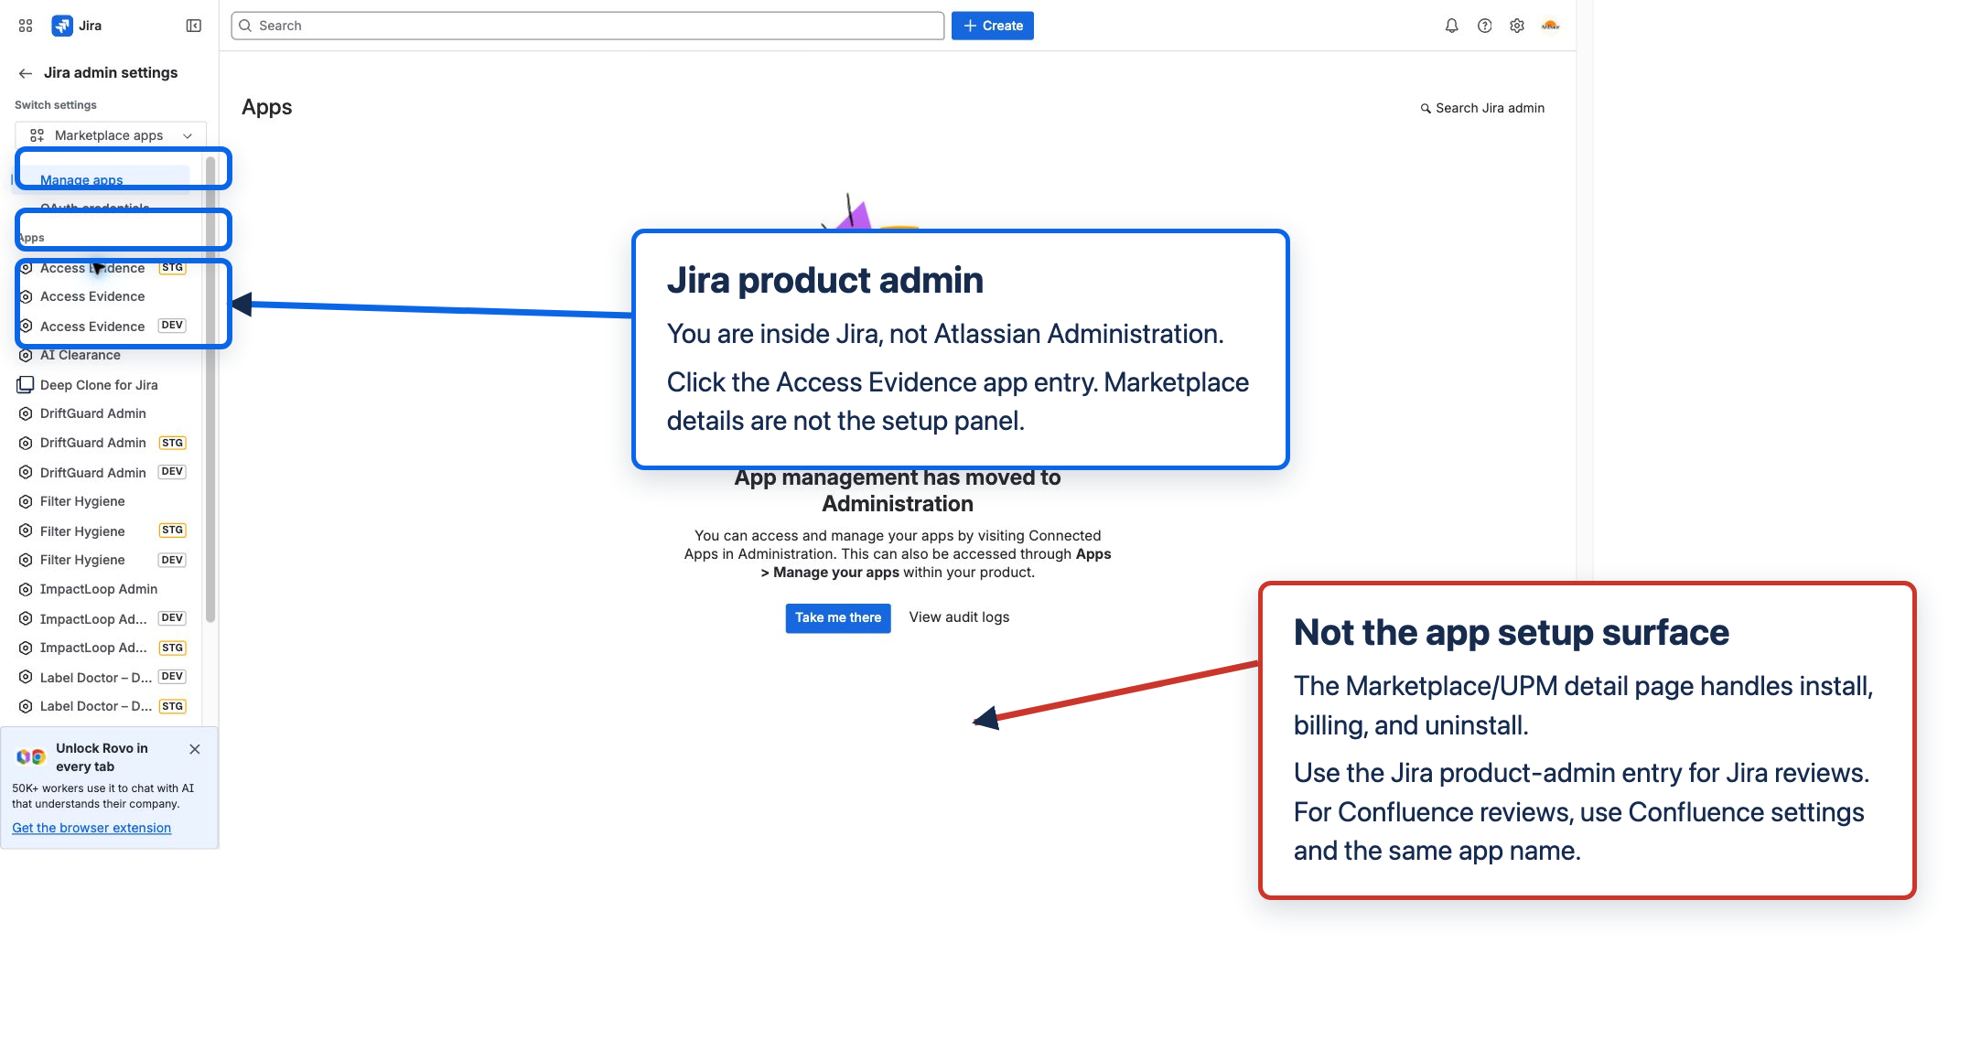This screenshot has width=1970, height=1061.
Task: Open ImpactLoop Ad... DEV entry
Action: click(102, 619)
